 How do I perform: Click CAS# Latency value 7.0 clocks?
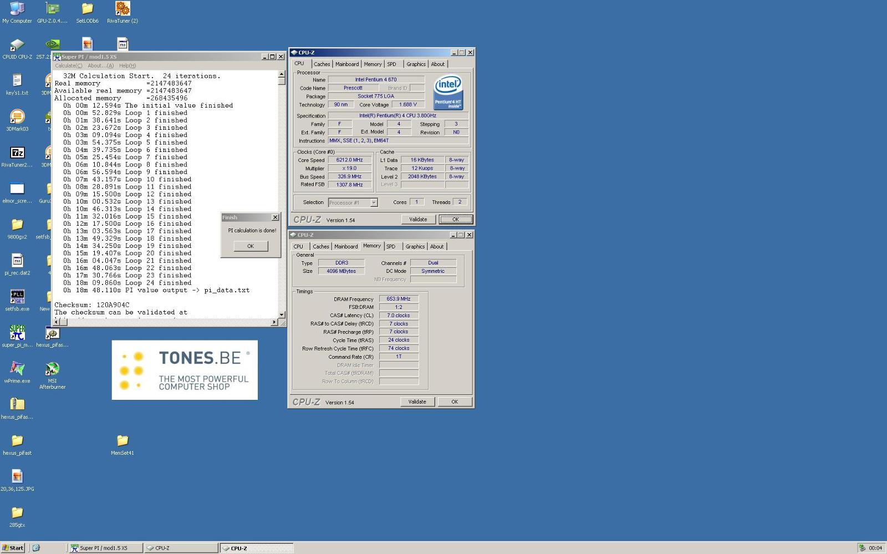(x=399, y=316)
